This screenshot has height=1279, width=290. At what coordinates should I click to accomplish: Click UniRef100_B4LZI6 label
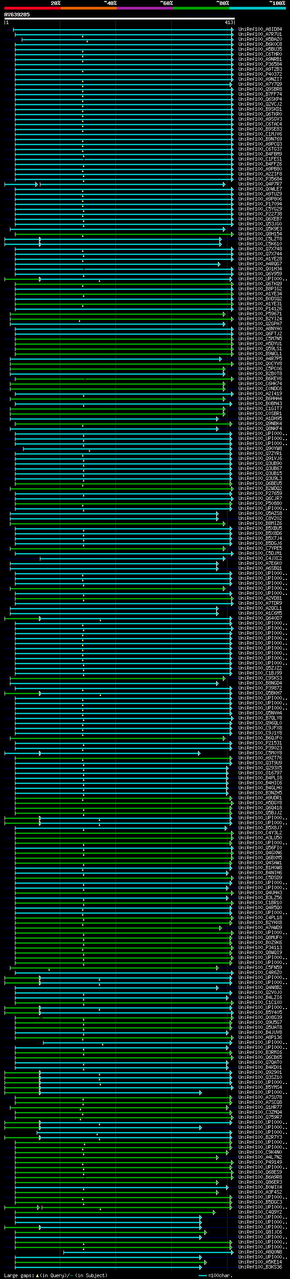pyautogui.click(x=260, y=998)
